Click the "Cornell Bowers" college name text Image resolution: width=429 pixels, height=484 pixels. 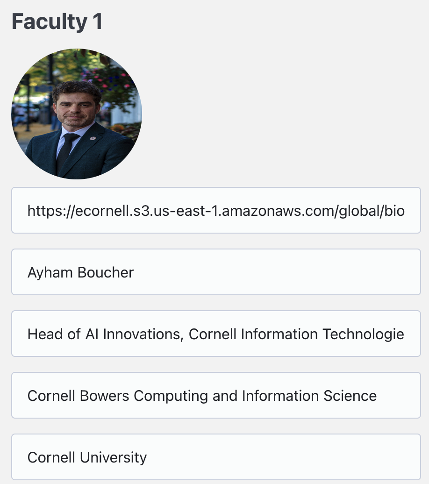[79, 396]
